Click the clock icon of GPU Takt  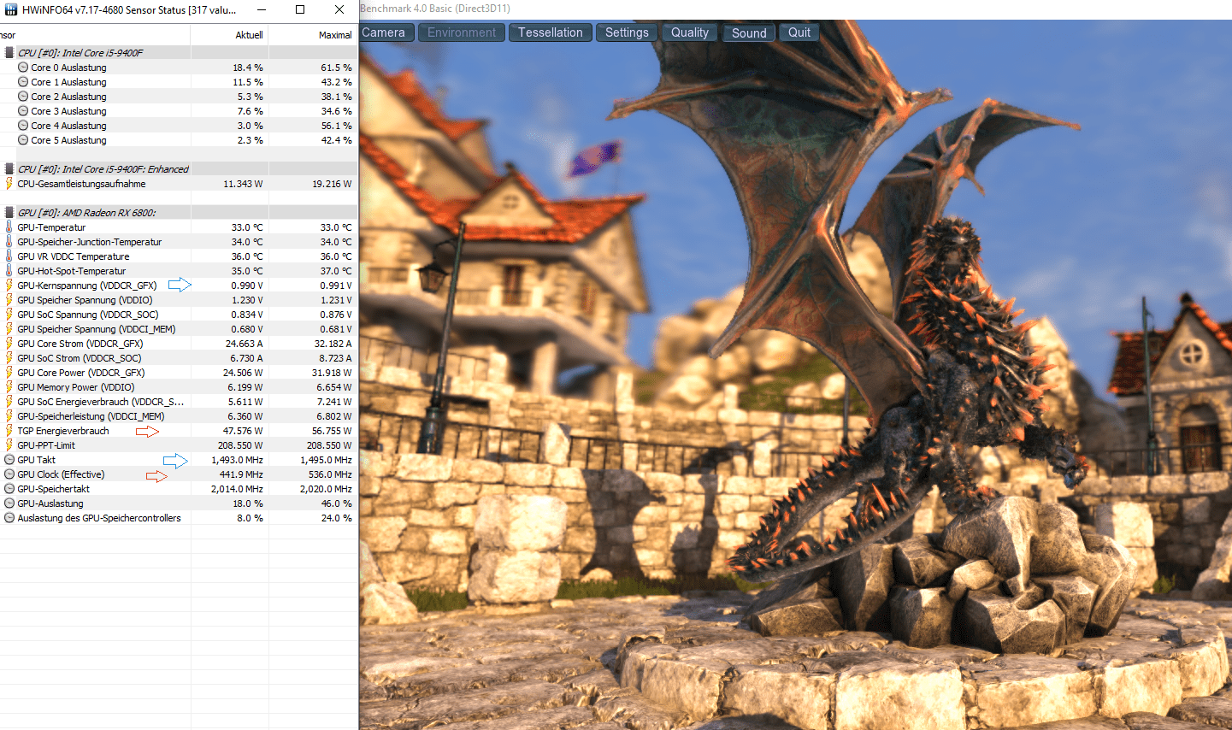point(9,460)
